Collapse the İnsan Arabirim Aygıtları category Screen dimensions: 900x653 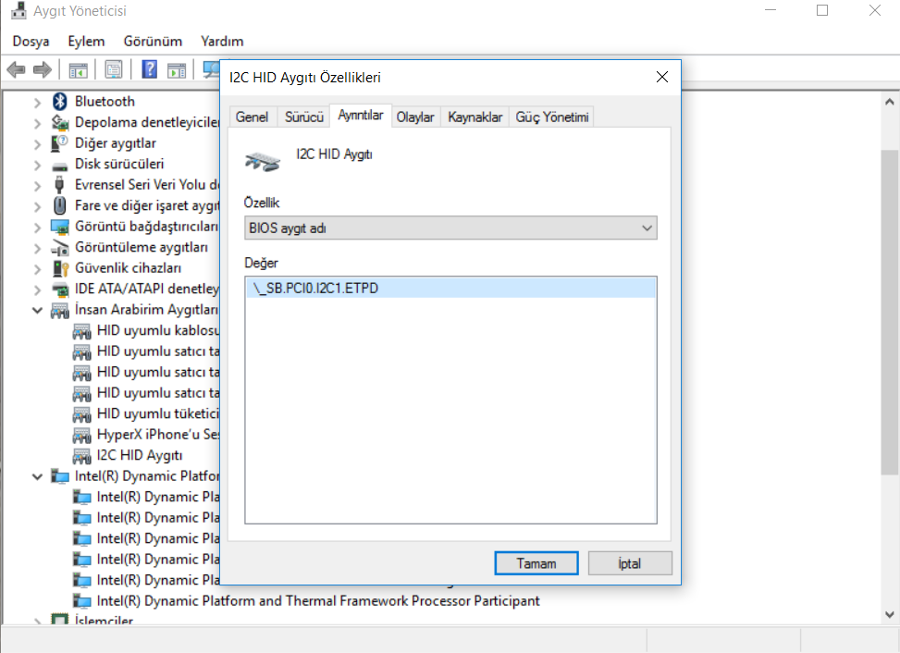(x=38, y=310)
